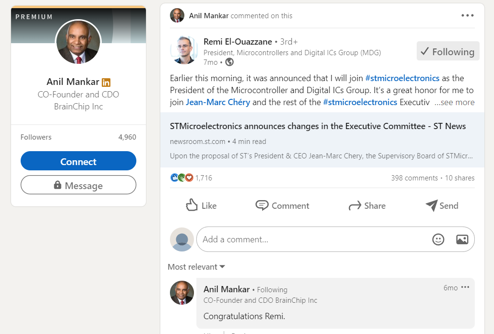Click the 'CO-Founder and CDO' title in the sidebar card
This screenshot has width=494, height=334.
[78, 95]
